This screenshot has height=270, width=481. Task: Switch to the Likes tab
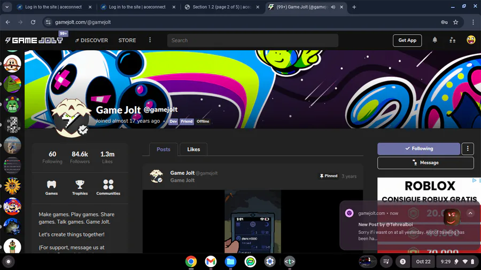tap(193, 149)
